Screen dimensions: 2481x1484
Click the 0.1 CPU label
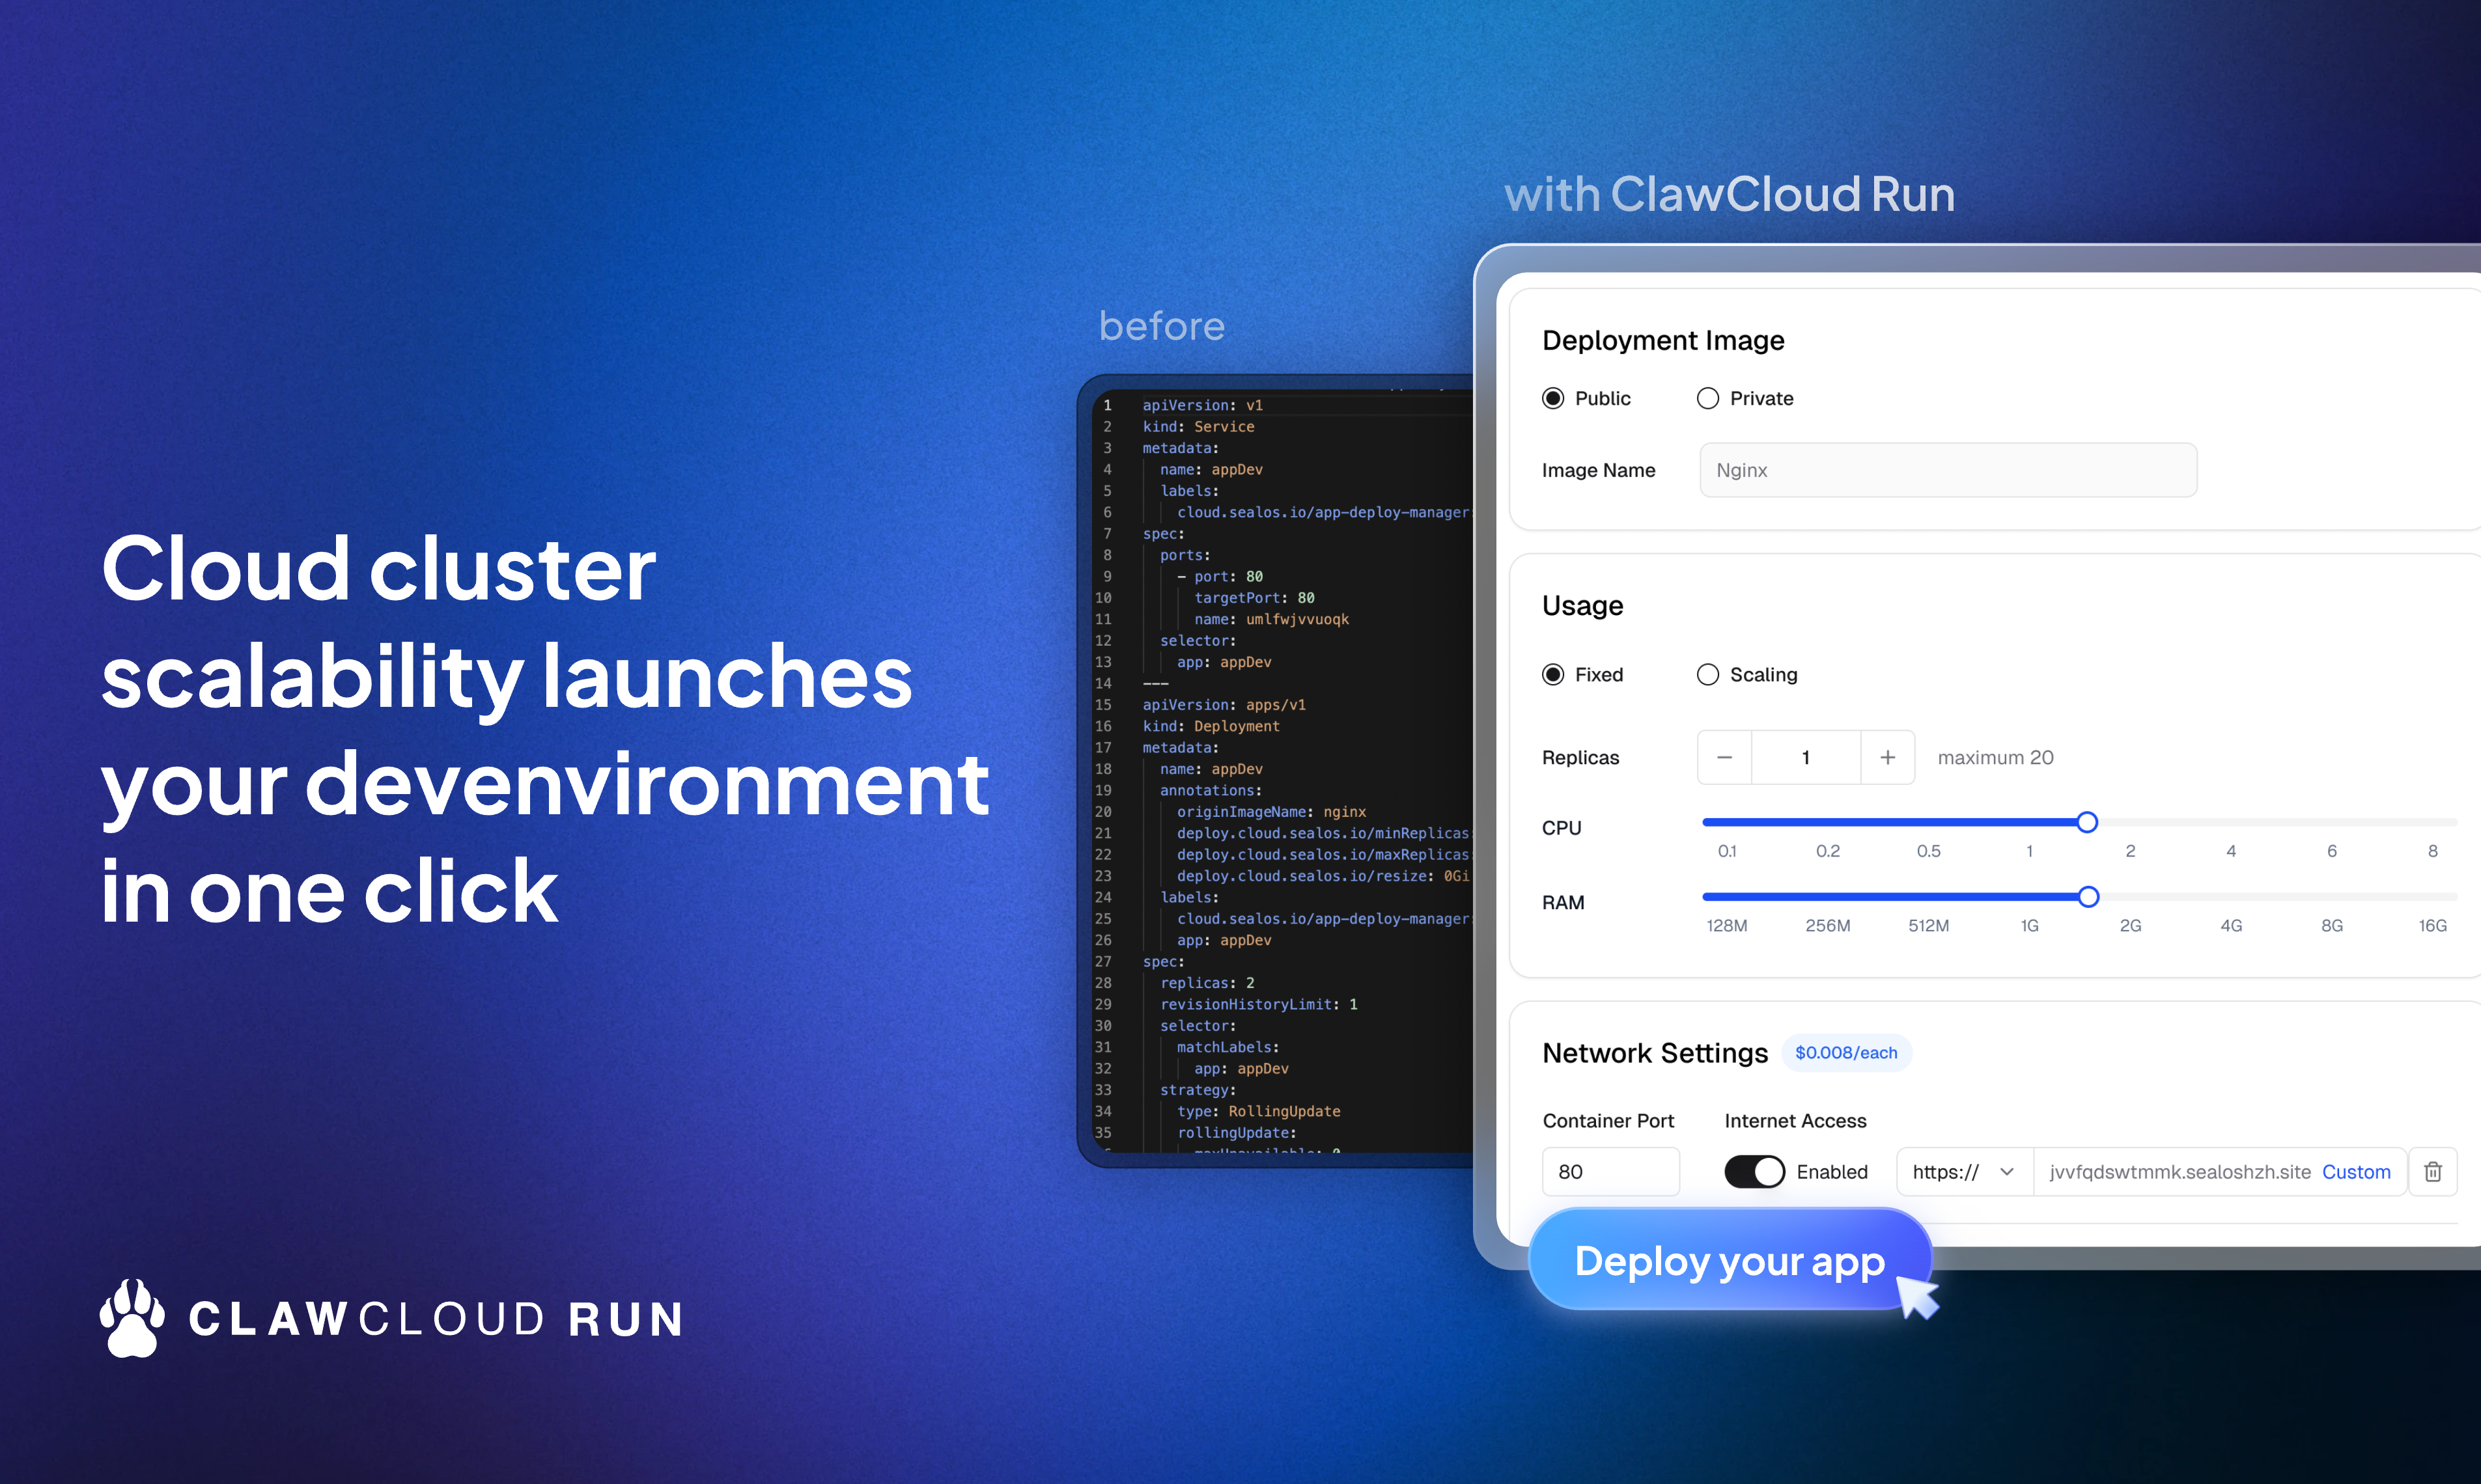pyautogui.click(x=1727, y=851)
